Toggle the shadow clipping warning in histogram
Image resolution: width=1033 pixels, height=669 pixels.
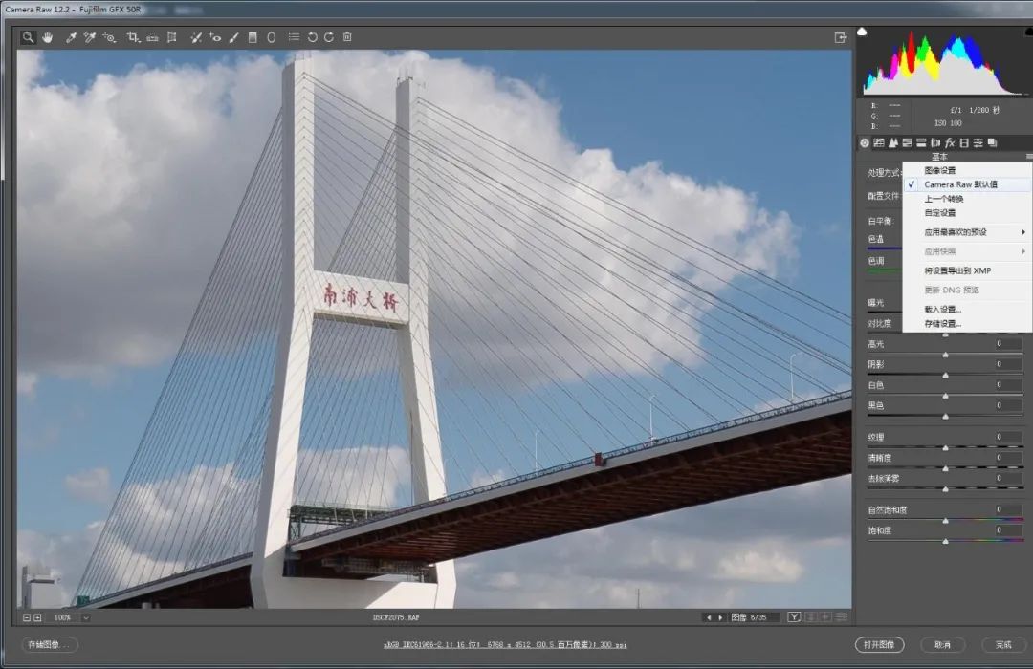tap(862, 32)
